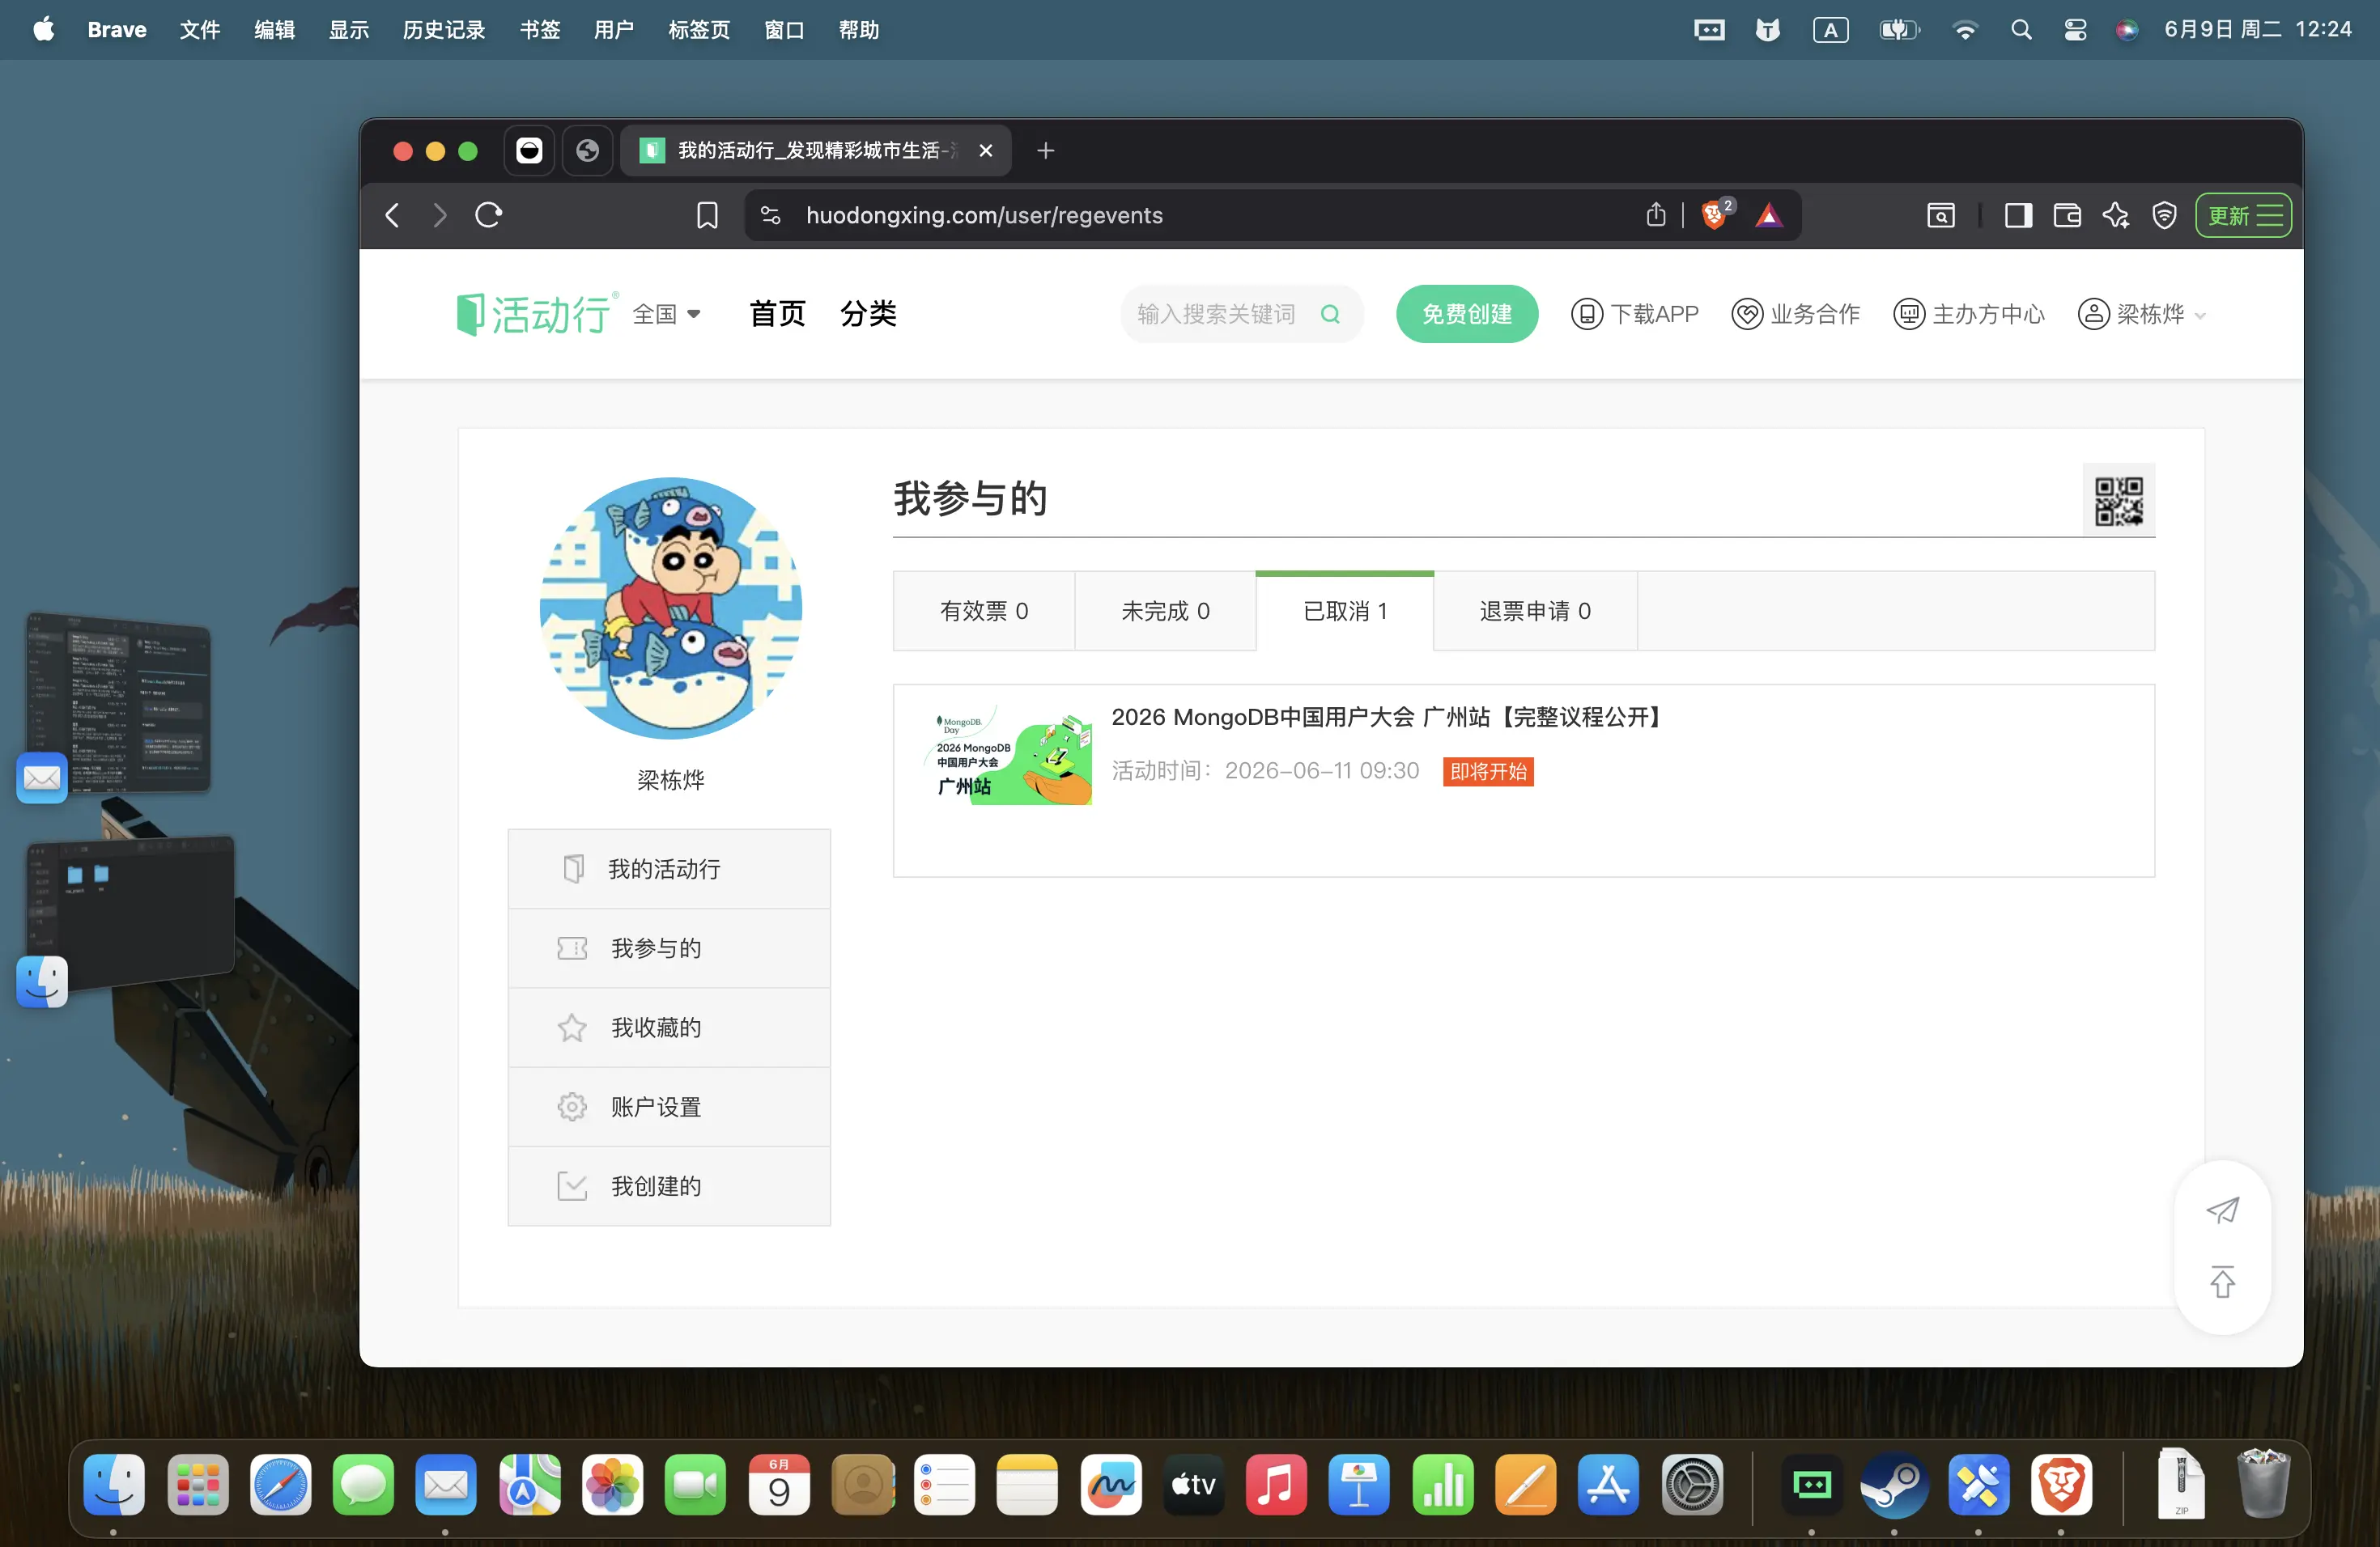Open Brave VPN shield icon
This screenshot has width=2380, height=1547.
(x=2164, y=215)
